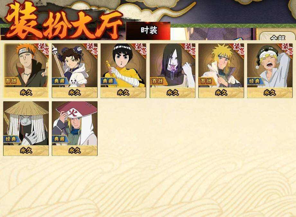Click 永久 under the Hokage hat costume
296x217 pixels.
[75, 150]
